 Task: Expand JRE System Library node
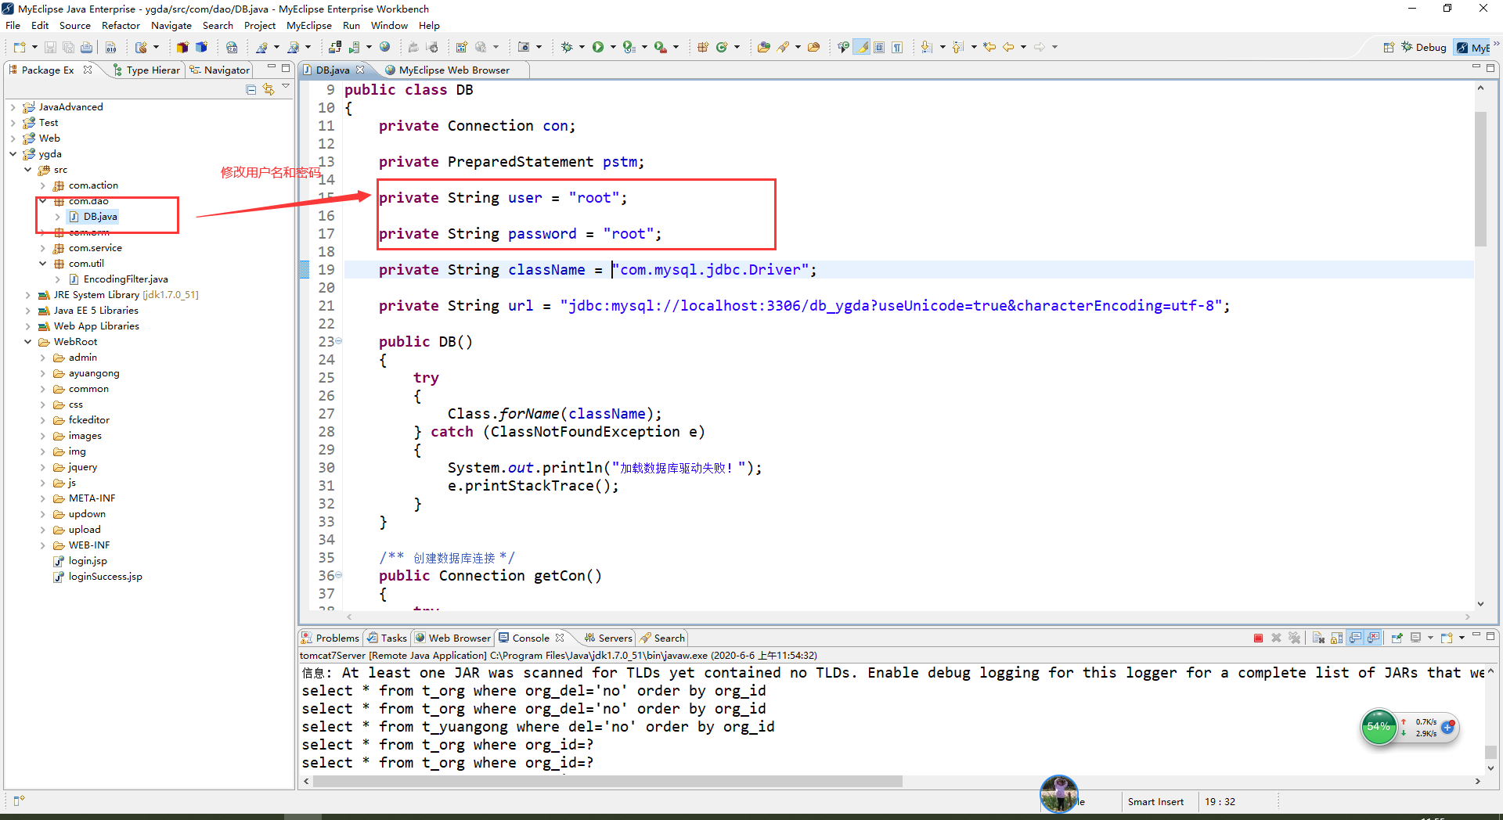(28, 295)
